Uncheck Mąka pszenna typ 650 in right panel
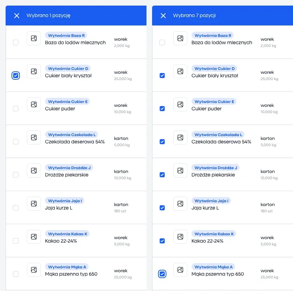Screen dimensions: 293x291 point(162,274)
